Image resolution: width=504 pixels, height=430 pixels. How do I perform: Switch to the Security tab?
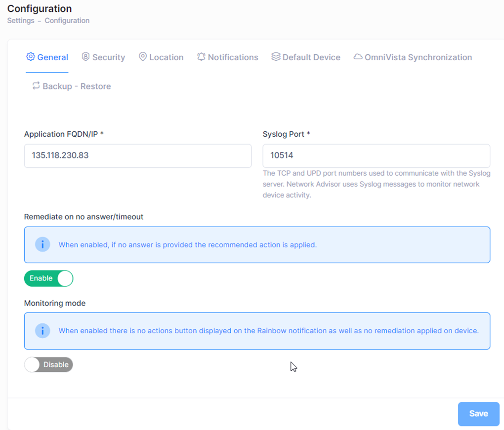[108, 57]
